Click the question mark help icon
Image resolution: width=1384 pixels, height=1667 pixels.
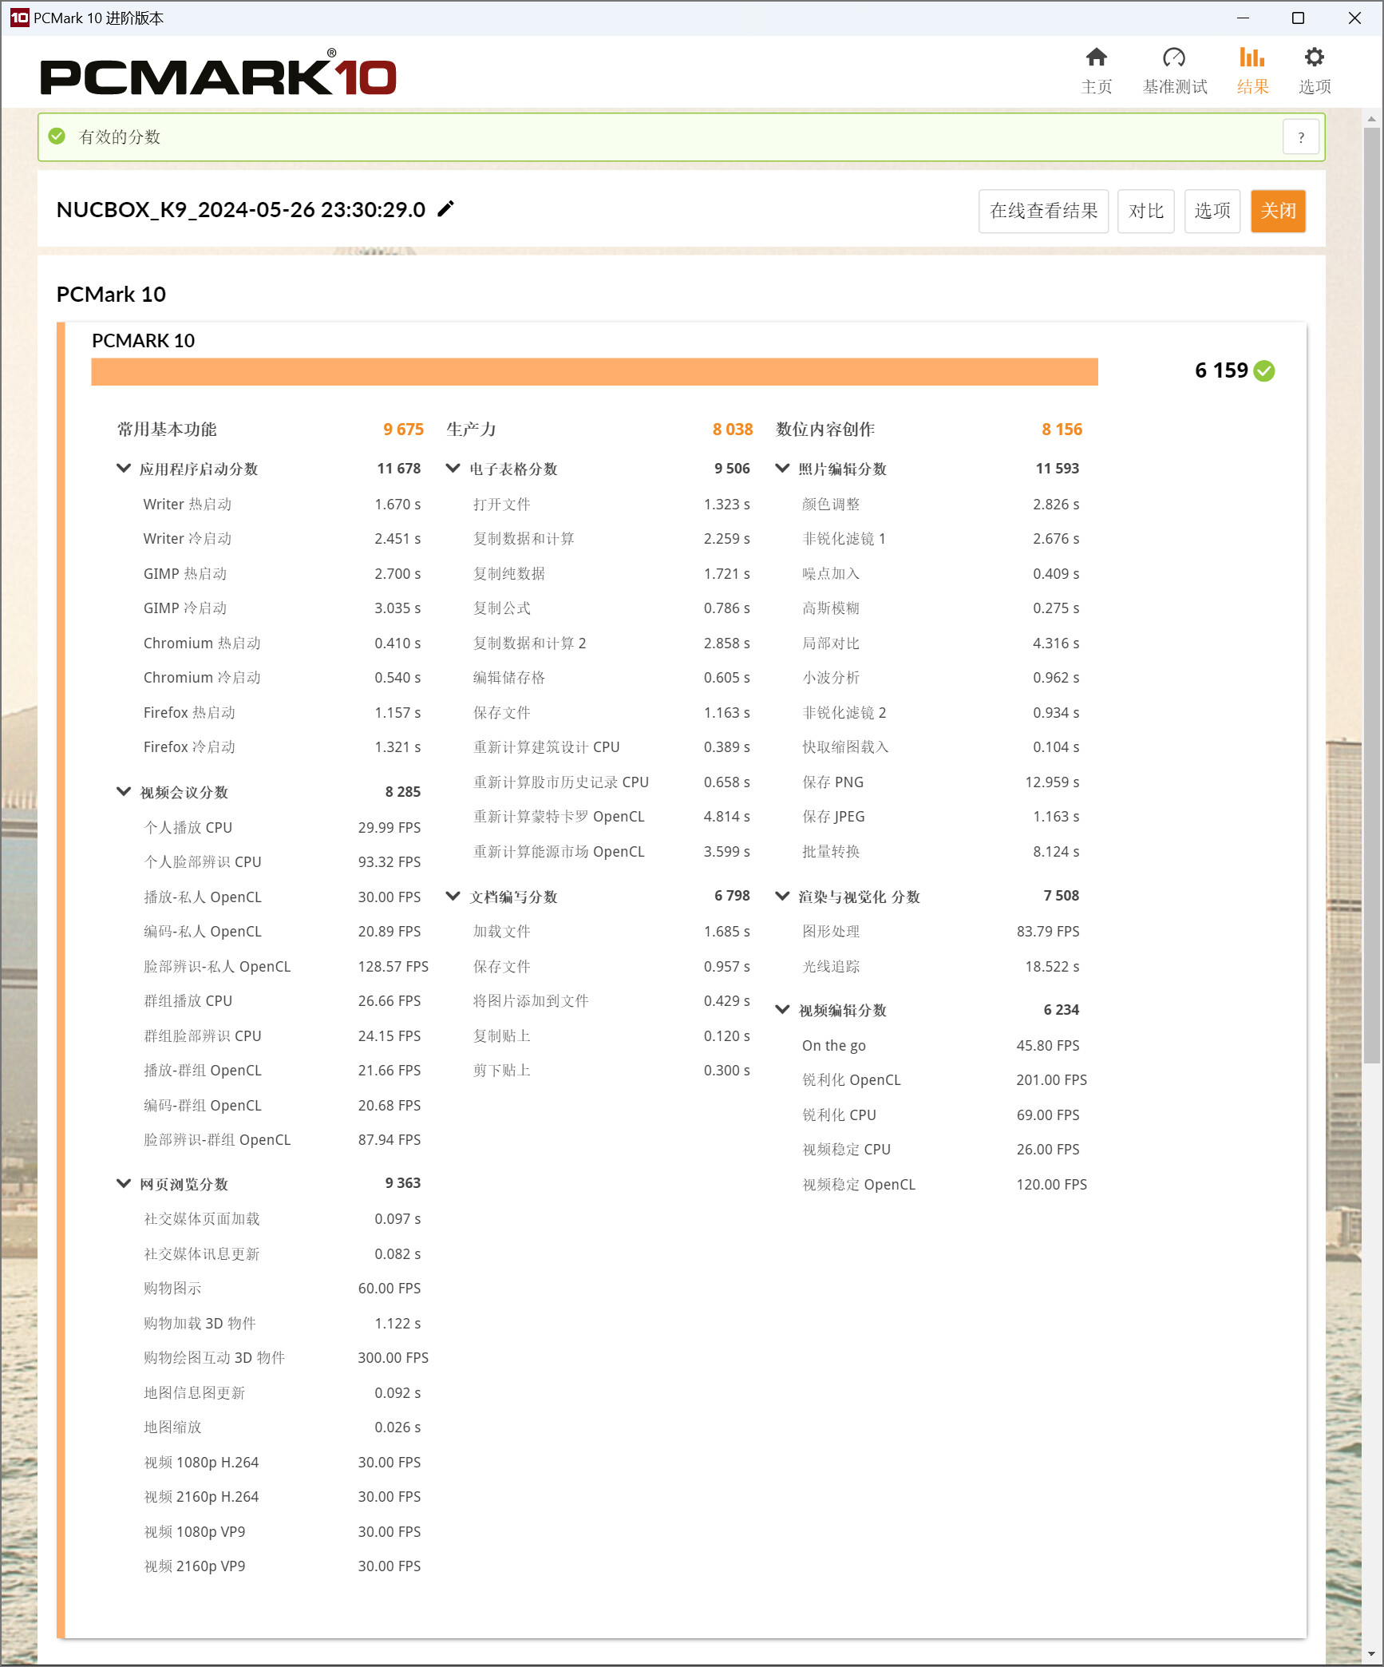tap(1301, 137)
